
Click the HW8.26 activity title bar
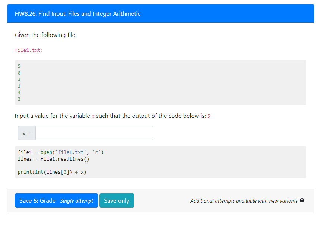[77, 13]
